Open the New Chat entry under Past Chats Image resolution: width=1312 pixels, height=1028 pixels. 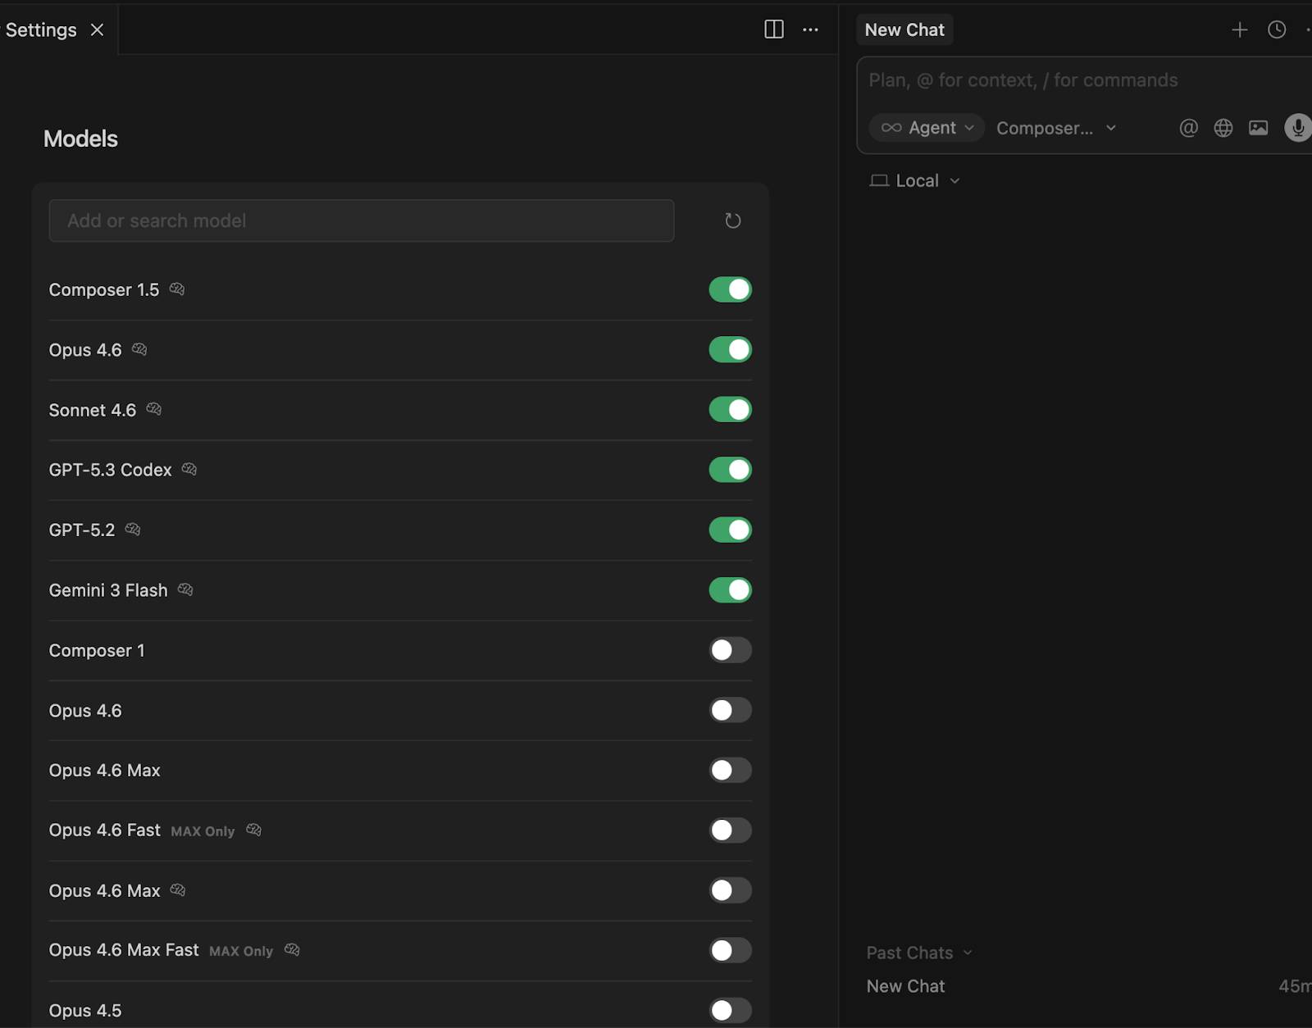coord(905,986)
